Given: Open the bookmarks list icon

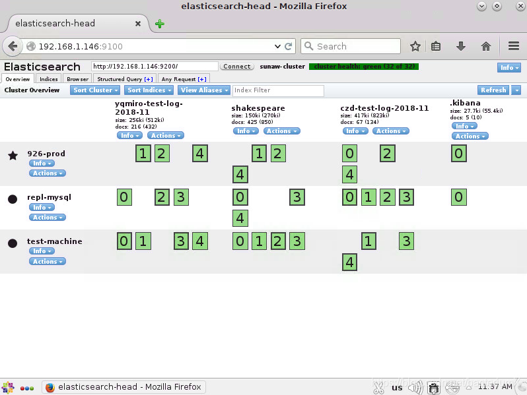Looking at the screenshot, I should (436, 46).
